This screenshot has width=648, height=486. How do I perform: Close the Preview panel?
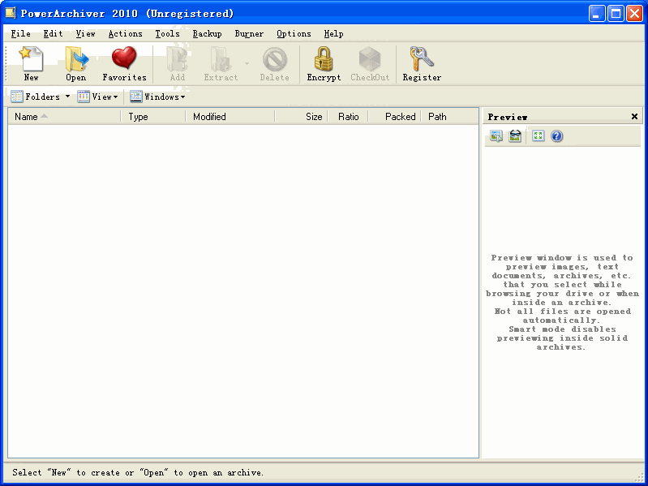pos(634,117)
